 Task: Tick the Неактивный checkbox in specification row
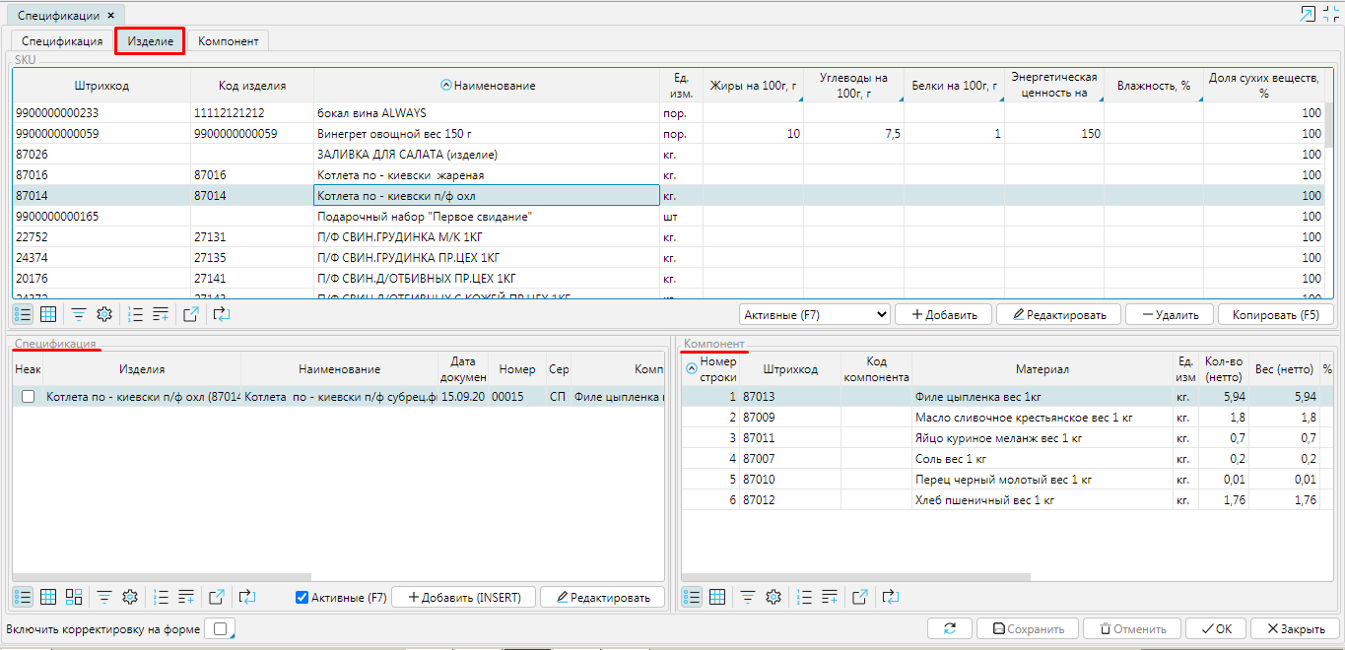(28, 396)
